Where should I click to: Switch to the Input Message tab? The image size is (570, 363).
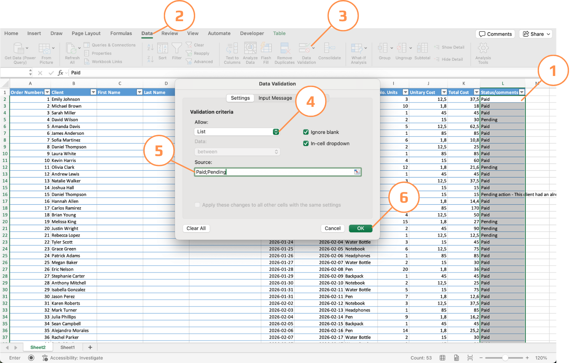coord(275,98)
